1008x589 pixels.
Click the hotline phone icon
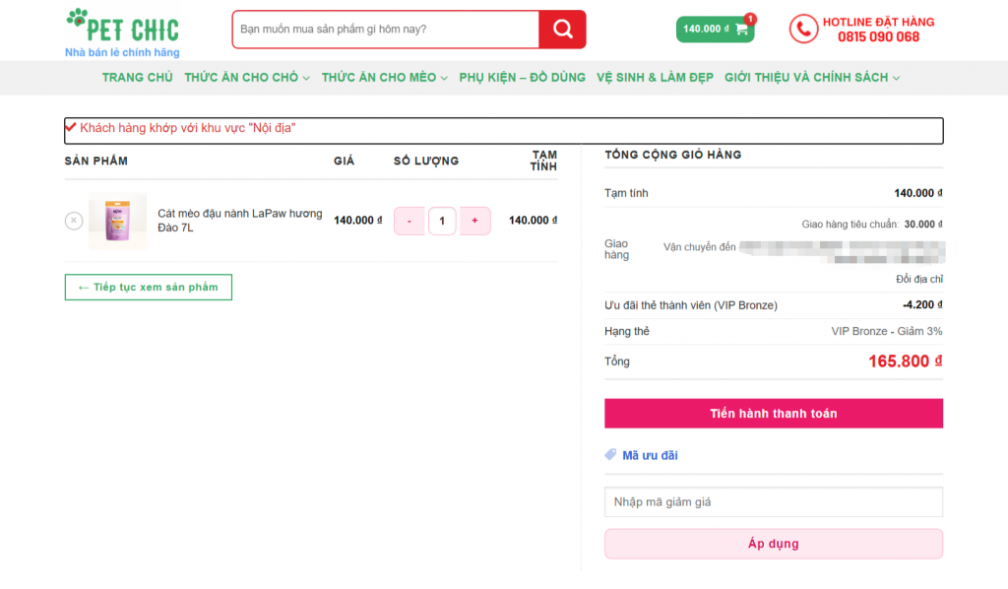click(803, 29)
